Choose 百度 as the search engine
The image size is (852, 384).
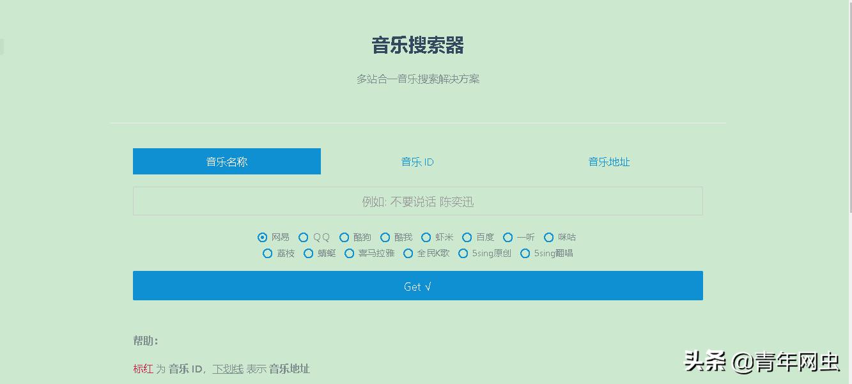pyautogui.click(x=467, y=237)
